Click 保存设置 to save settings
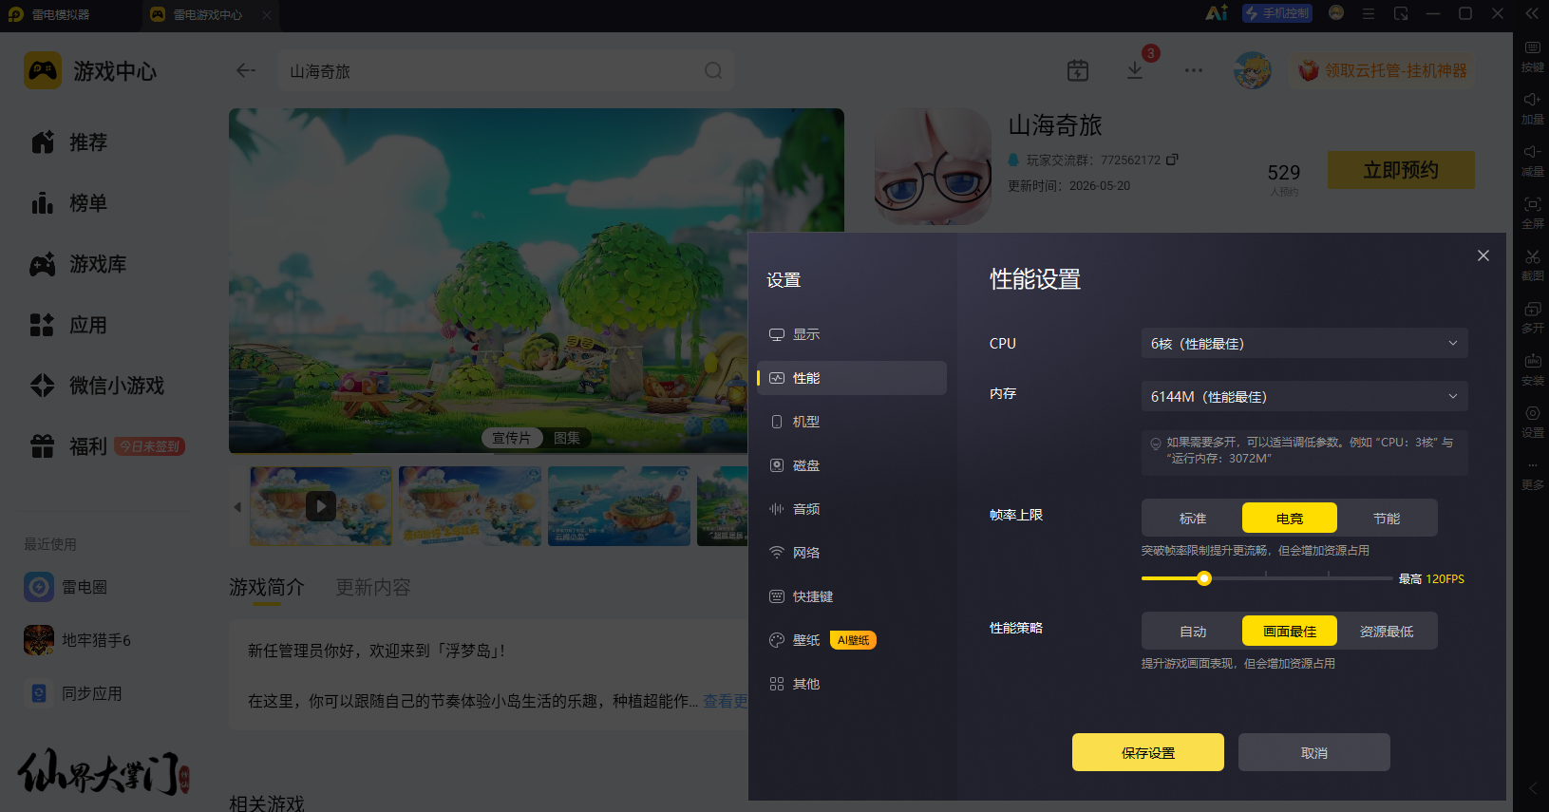This screenshot has width=1549, height=812. click(x=1148, y=752)
